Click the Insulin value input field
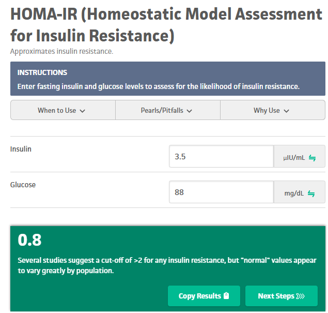The width and height of the screenshot is (328, 313). (221, 157)
